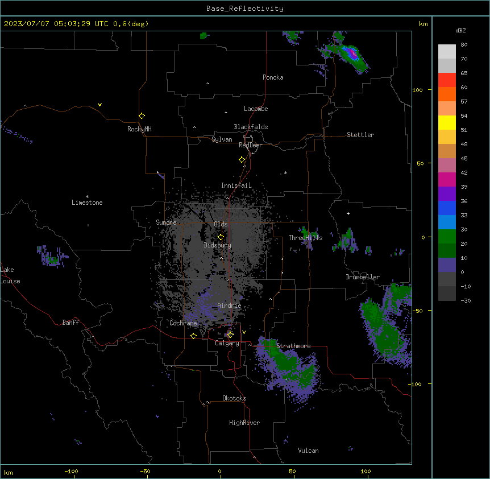490x479 pixels.
Task: Click the Drumheller town label
Action: click(x=363, y=277)
